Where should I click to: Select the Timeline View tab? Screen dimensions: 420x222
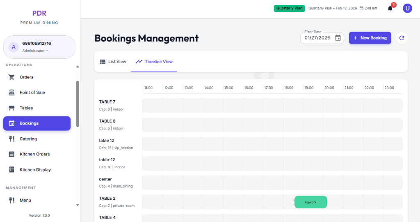(154, 62)
